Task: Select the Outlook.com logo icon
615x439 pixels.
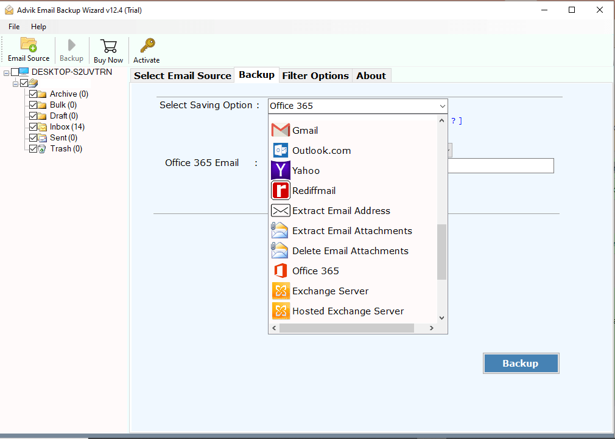Action: [281, 150]
